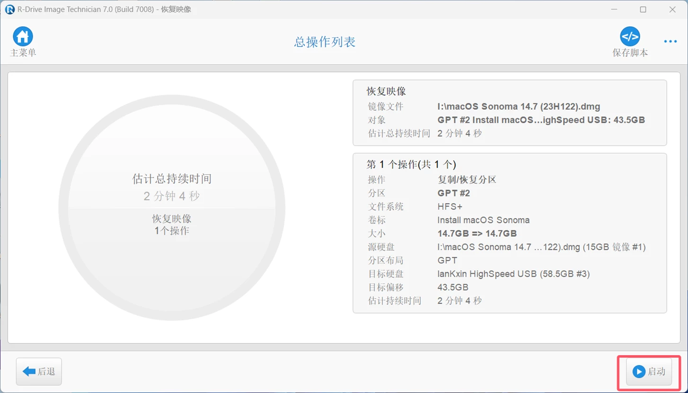Maximize the R-Drive Image window

[643, 9]
